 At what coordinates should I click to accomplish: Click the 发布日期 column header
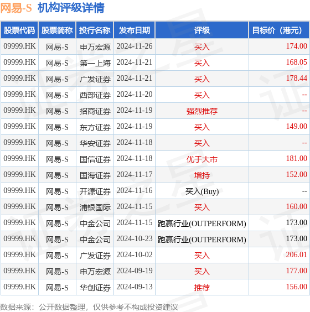tap(135, 30)
